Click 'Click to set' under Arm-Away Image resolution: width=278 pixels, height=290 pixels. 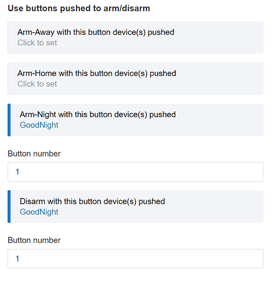pyautogui.click(x=37, y=43)
